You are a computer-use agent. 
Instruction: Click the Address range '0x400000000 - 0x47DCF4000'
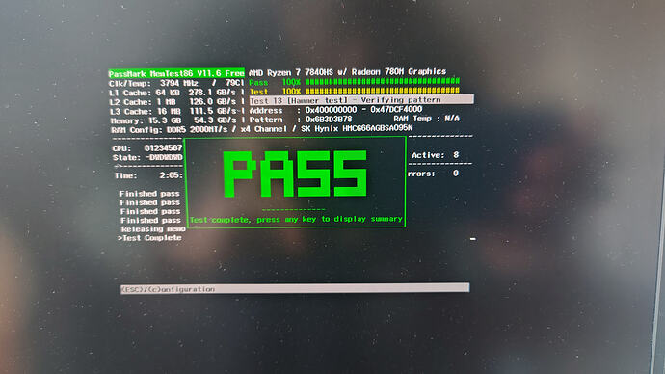click(x=363, y=109)
